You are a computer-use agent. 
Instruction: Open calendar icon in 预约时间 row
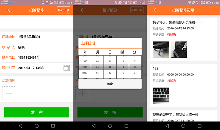click(67, 68)
